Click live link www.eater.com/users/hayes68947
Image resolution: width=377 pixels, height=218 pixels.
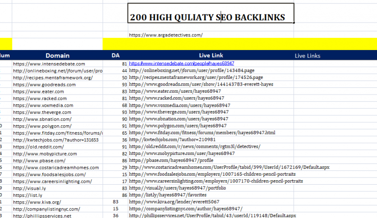pyautogui.click(x=175, y=91)
